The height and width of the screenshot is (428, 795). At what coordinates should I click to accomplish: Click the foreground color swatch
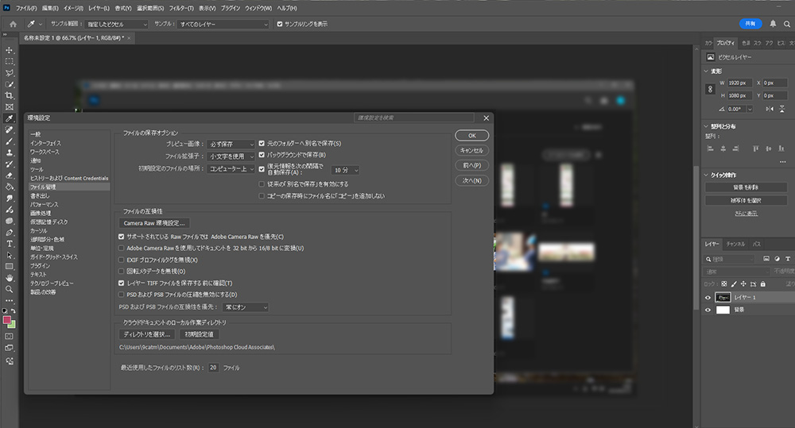8,319
